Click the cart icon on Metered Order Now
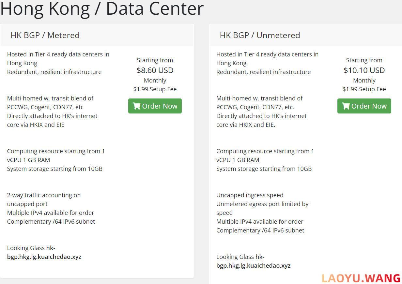This screenshot has height=284, width=402. tap(137, 106)
